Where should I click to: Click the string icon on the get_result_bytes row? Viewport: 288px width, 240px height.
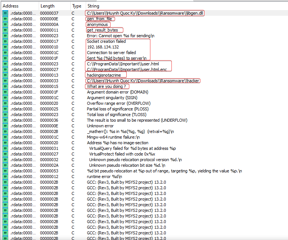(5, 30)
